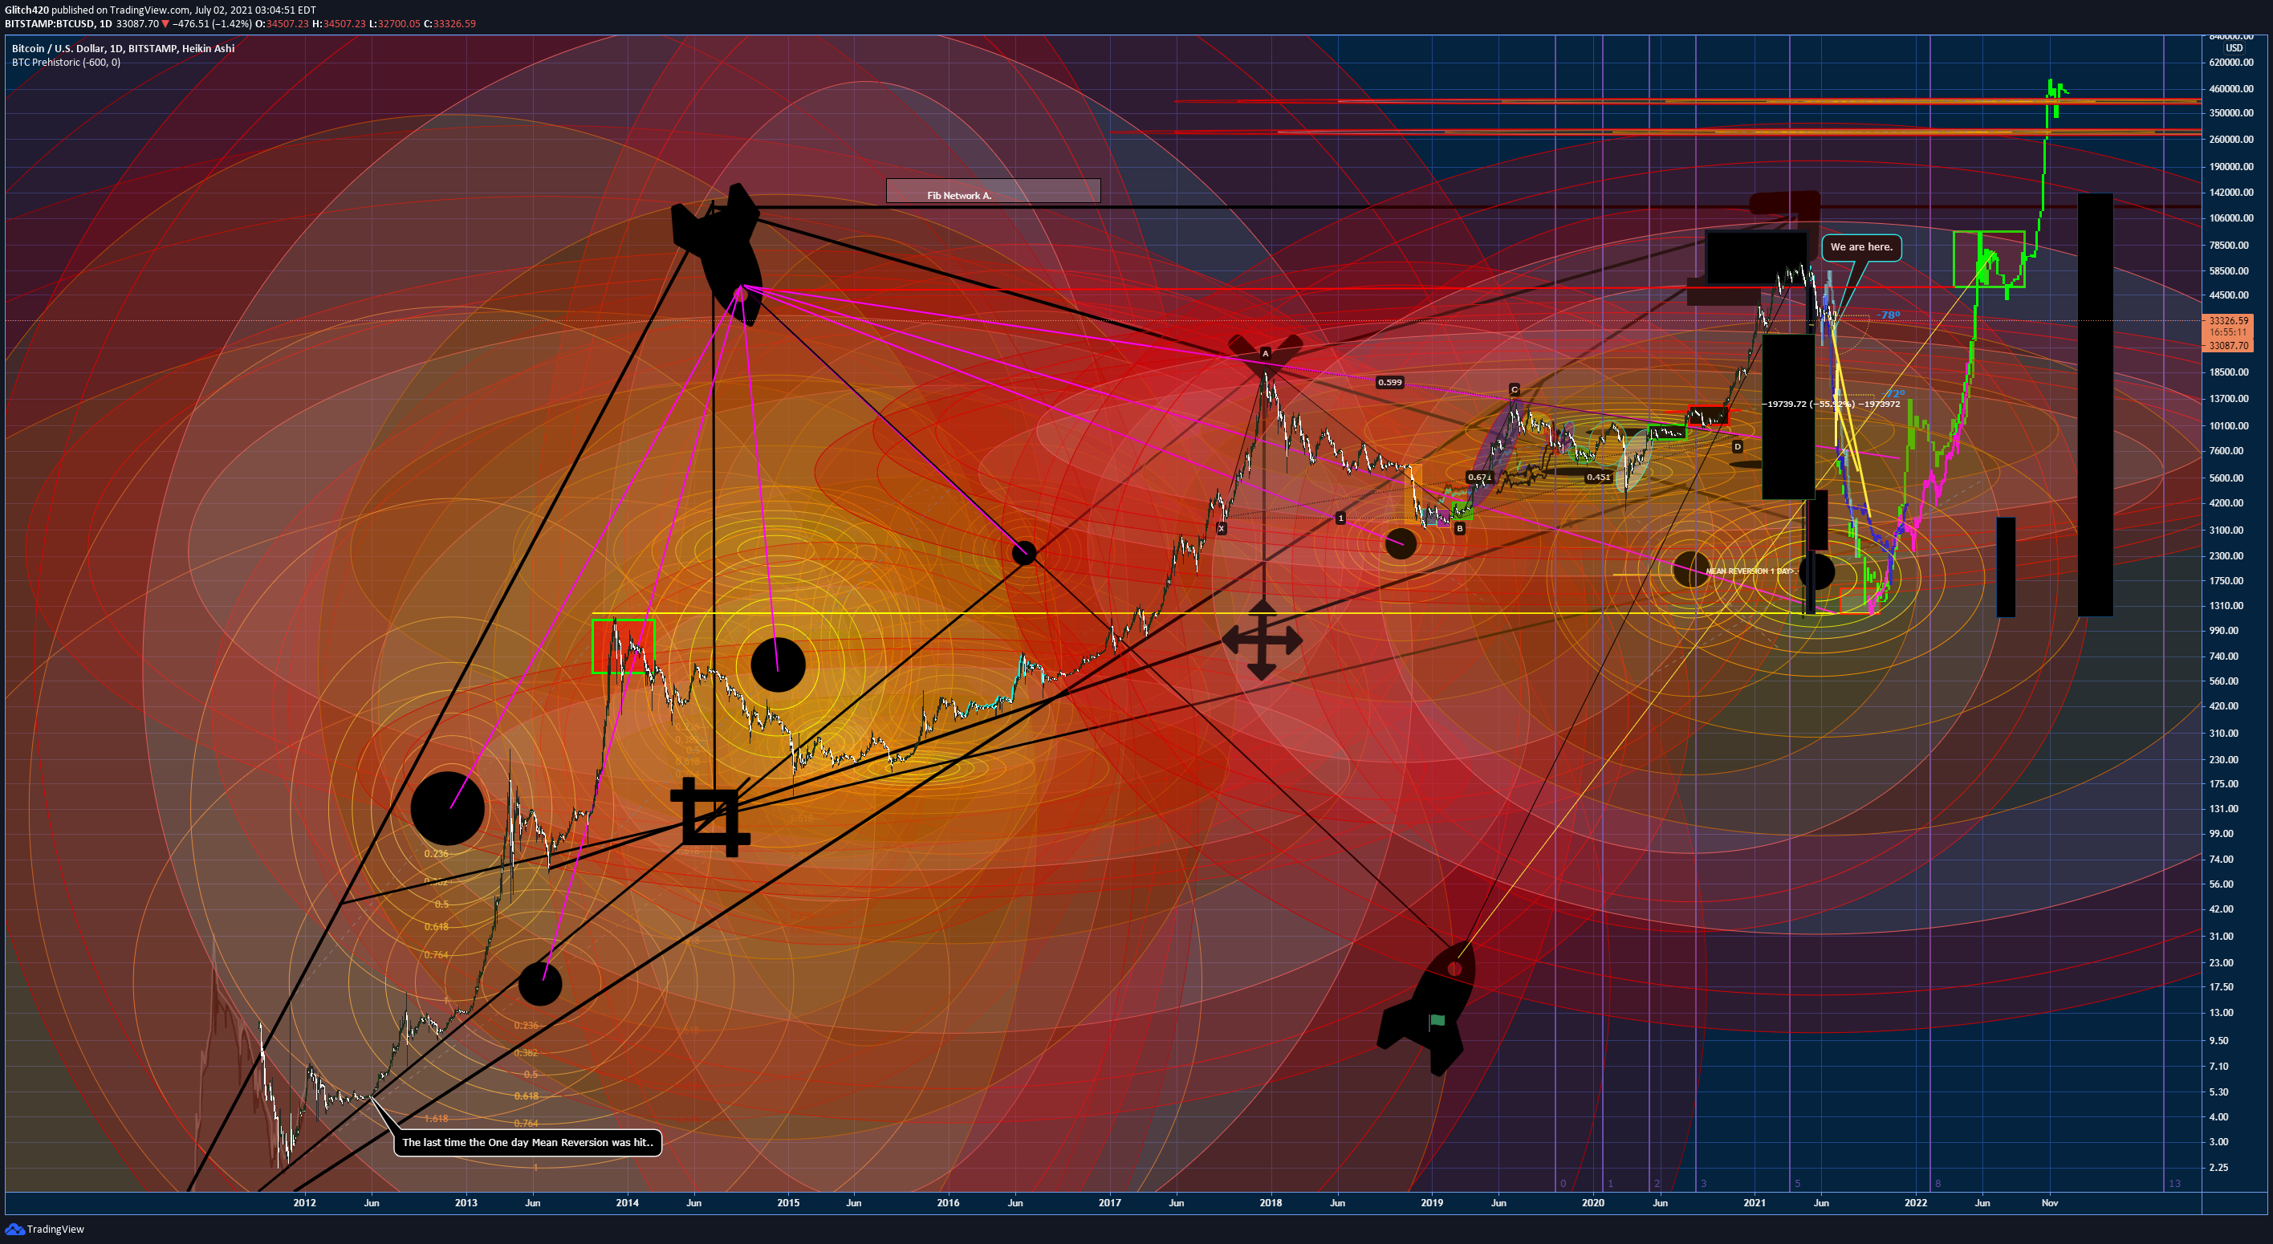This screenshot has height=1244, width=2273.
Task: Click the '-78°' angle label
Action: (x=1889, y=315)
